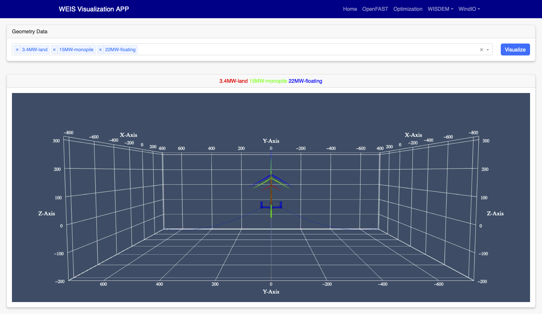This screenshot has width=542, height=314.
Task: Remove the 3.4MW-land tag
Action: [17, 49]
